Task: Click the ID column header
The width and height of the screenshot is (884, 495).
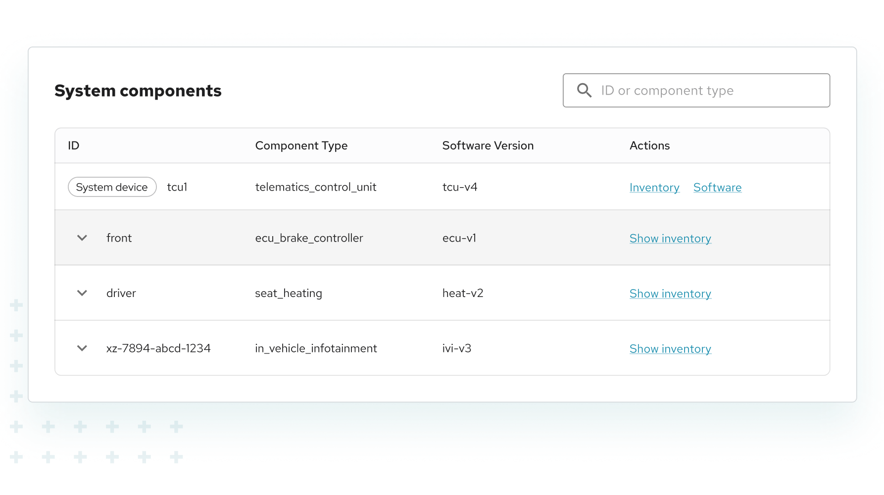Action: coord(73,146)
